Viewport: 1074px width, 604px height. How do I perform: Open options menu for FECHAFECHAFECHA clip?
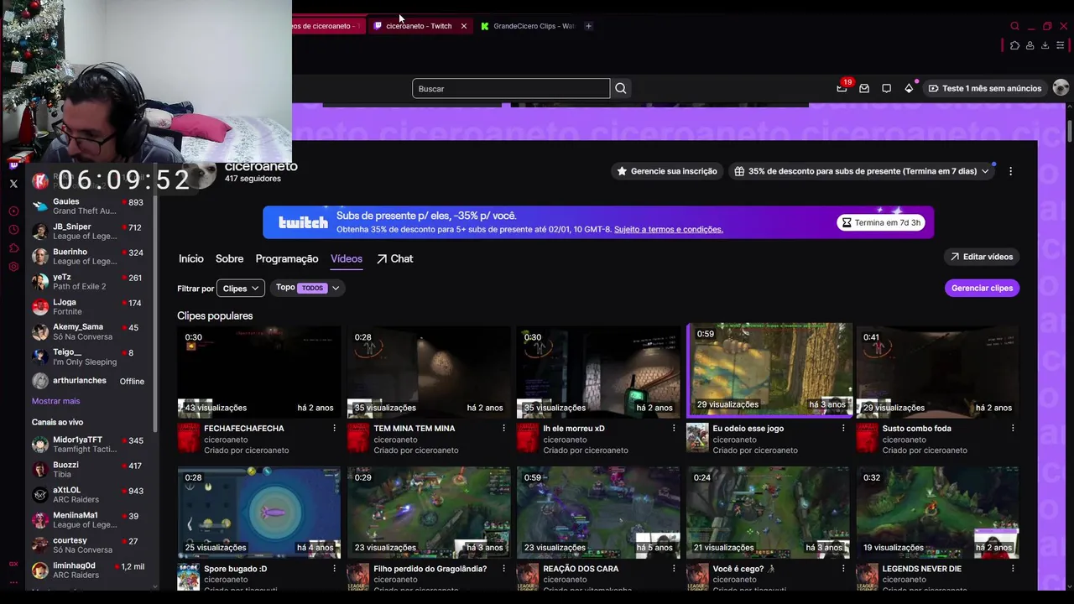334,429
